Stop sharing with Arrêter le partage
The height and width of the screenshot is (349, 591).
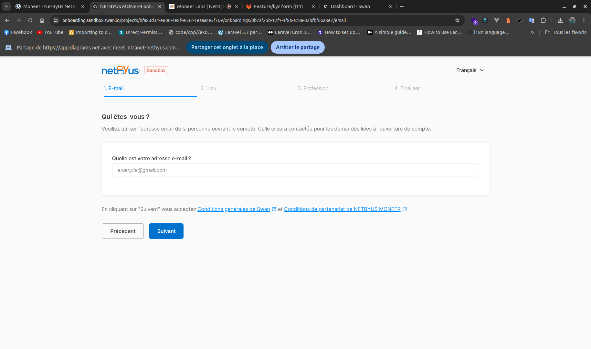(x=298, y=48)
